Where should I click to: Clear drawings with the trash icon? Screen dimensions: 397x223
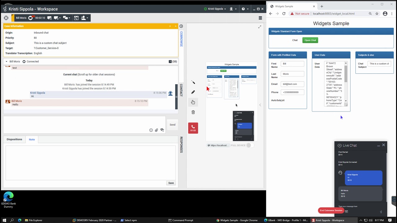(x=193, y=112)
